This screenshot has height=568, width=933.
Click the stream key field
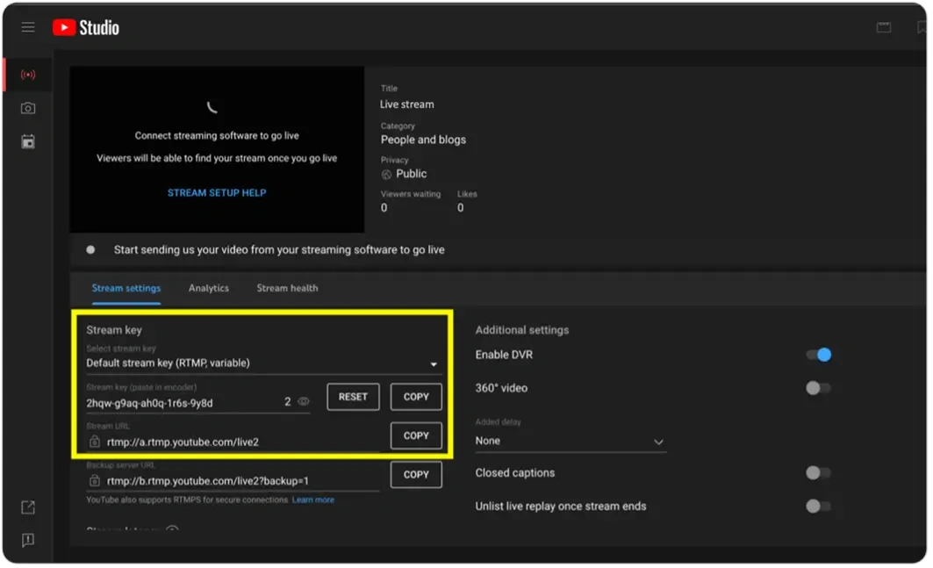pyautogui.click(x=197, y=403)
